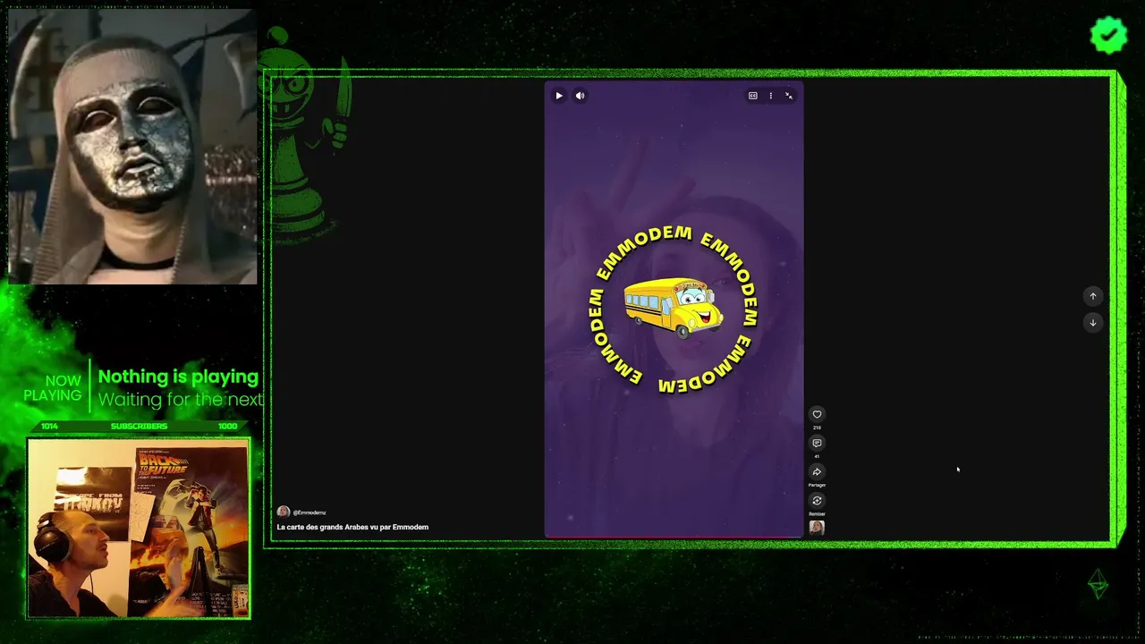Go to the next short with down arrow
The width and height of the screenshot is (1145, 644).
(1092, 323)
